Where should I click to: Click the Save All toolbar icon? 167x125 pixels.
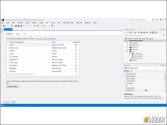[21, 26]
